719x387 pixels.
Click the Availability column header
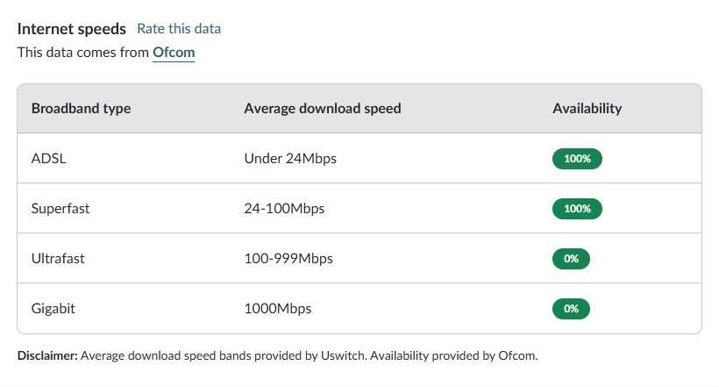click(x=587, y=109)
